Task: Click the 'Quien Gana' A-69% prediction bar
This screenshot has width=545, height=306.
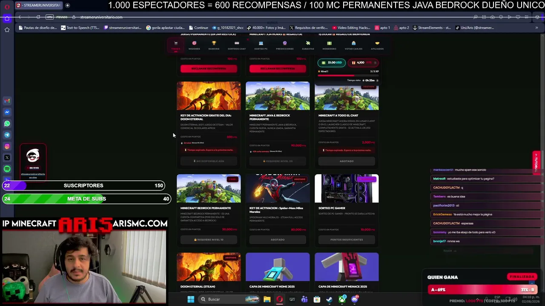Action: pos(482,290)
